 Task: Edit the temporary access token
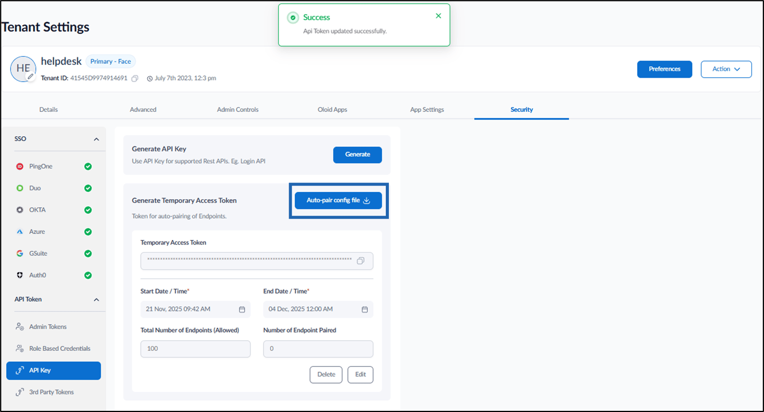360,375
